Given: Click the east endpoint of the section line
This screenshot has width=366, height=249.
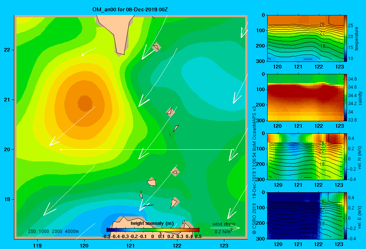Looking at the screenshot, I should 233,149.
